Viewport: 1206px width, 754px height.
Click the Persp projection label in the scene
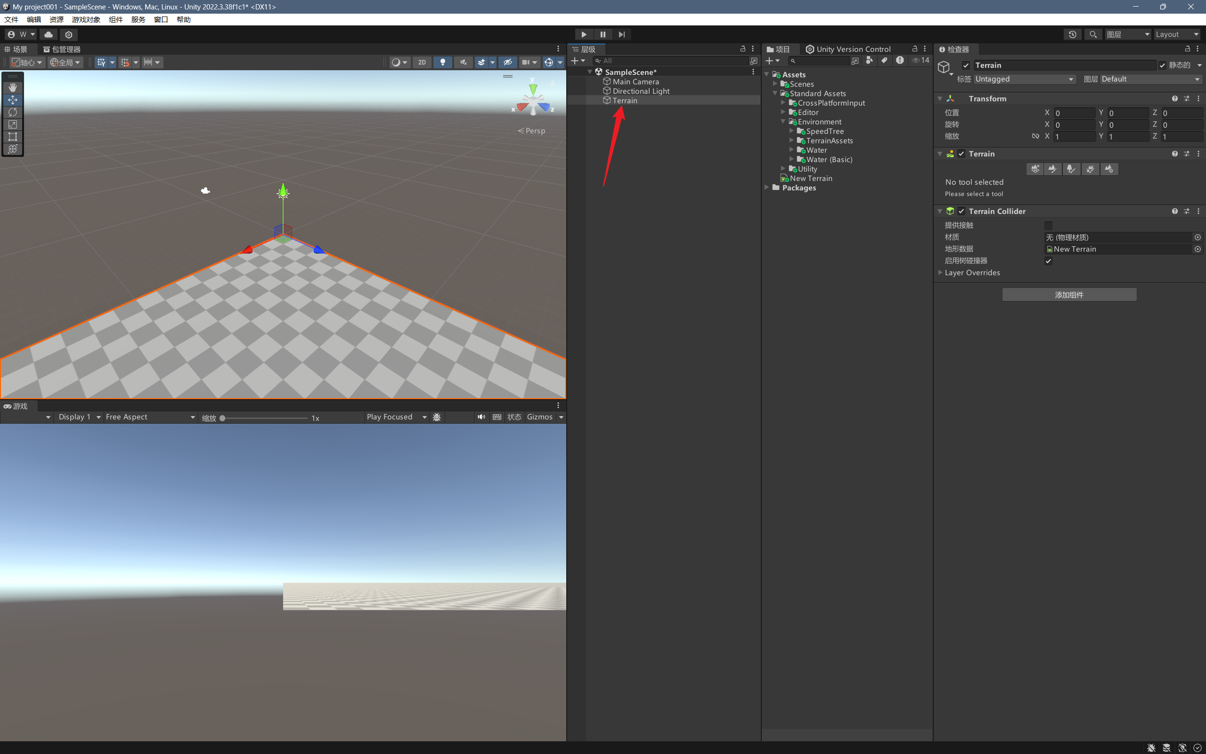click(531, 131)
